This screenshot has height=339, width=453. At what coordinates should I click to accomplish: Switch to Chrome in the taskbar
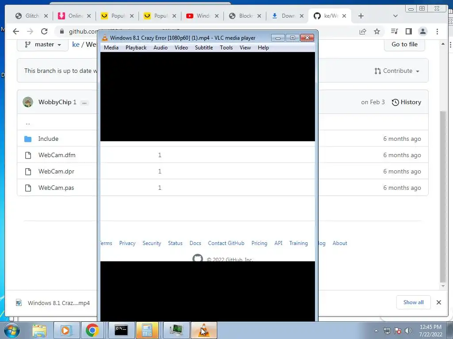pos(92,330)
